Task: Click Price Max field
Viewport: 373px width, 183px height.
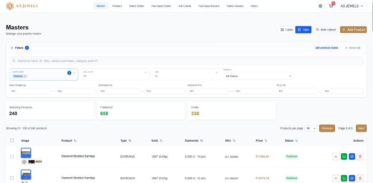Action: [x=343, y=91]
